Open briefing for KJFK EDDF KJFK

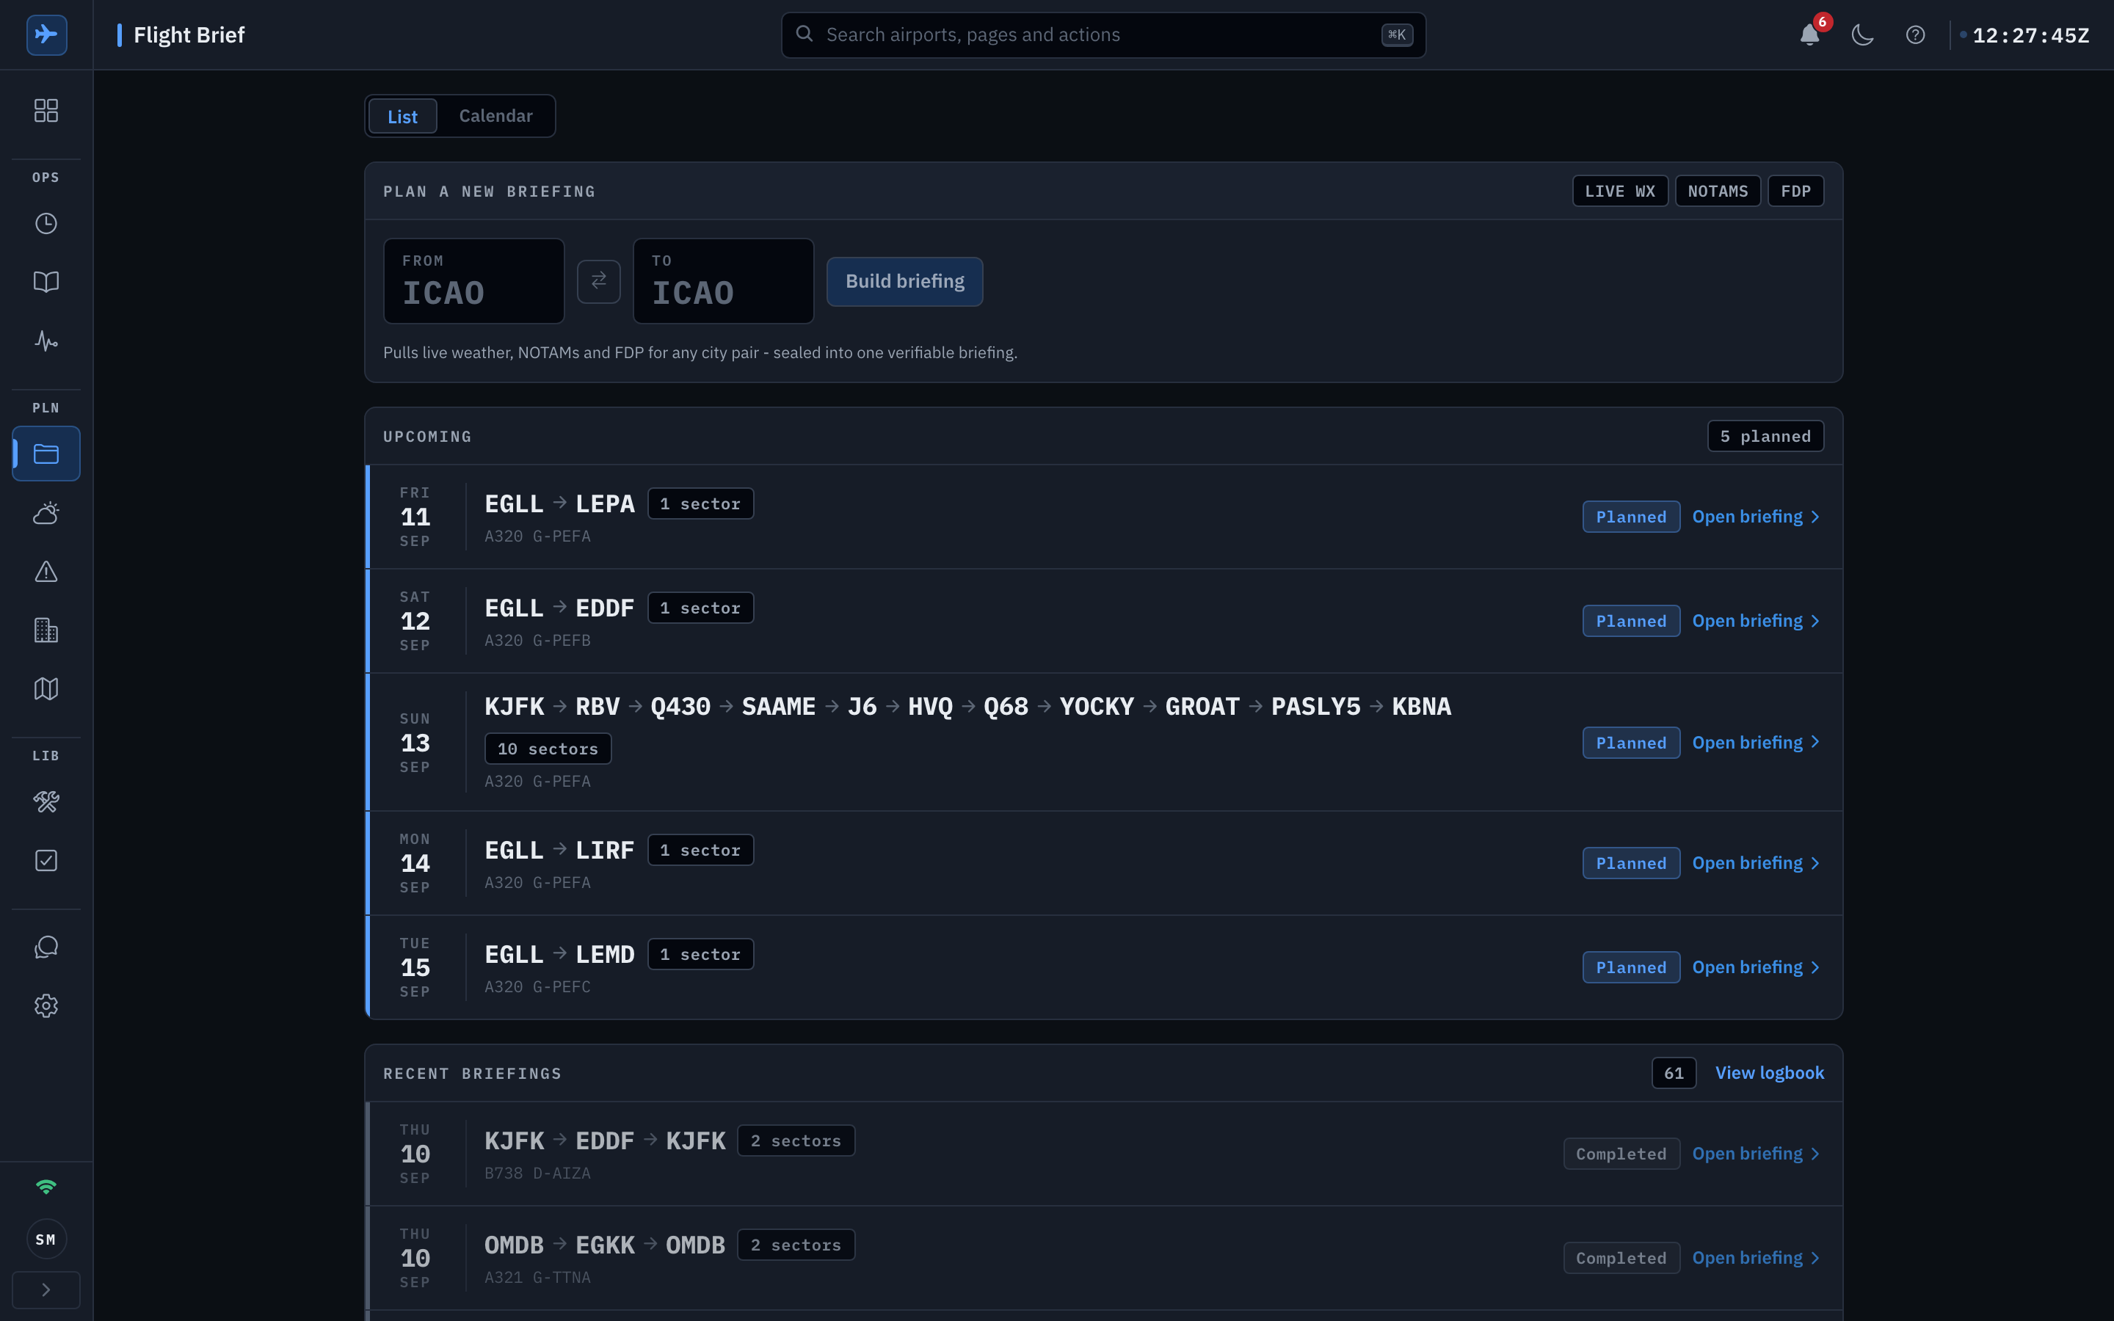pos(1756,1153)
